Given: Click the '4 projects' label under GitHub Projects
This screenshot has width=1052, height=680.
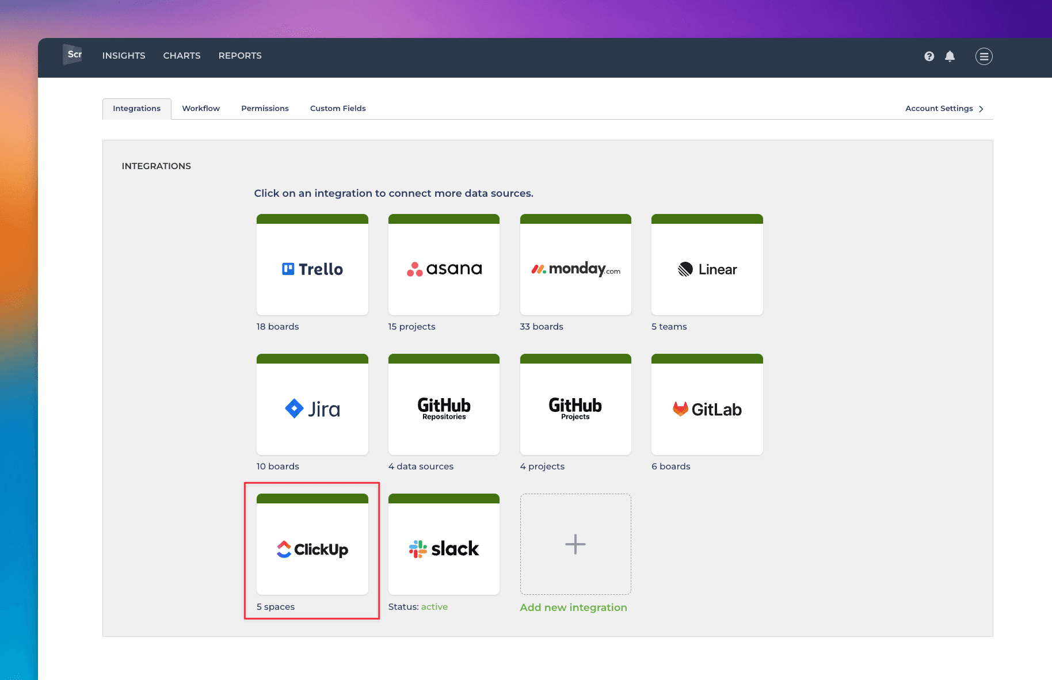Looking at the screenshot, I should (542, 467).
